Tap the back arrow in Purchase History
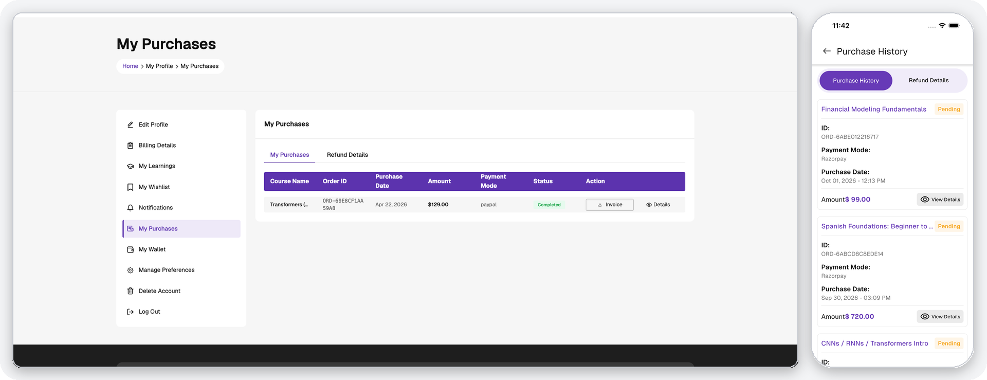The width and height of the screenshot is (987, 380). click(x=827, y=51)
